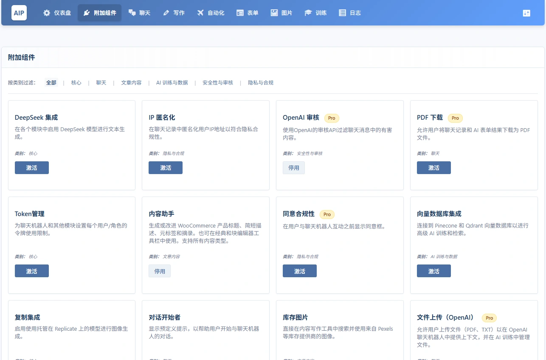The width and height of the screenshot is (546, 360).
Task: Click the chat bubbles icon
Action: tap(132, 13)
